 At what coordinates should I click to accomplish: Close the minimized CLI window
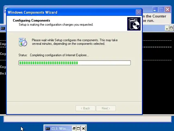(83, 129)
